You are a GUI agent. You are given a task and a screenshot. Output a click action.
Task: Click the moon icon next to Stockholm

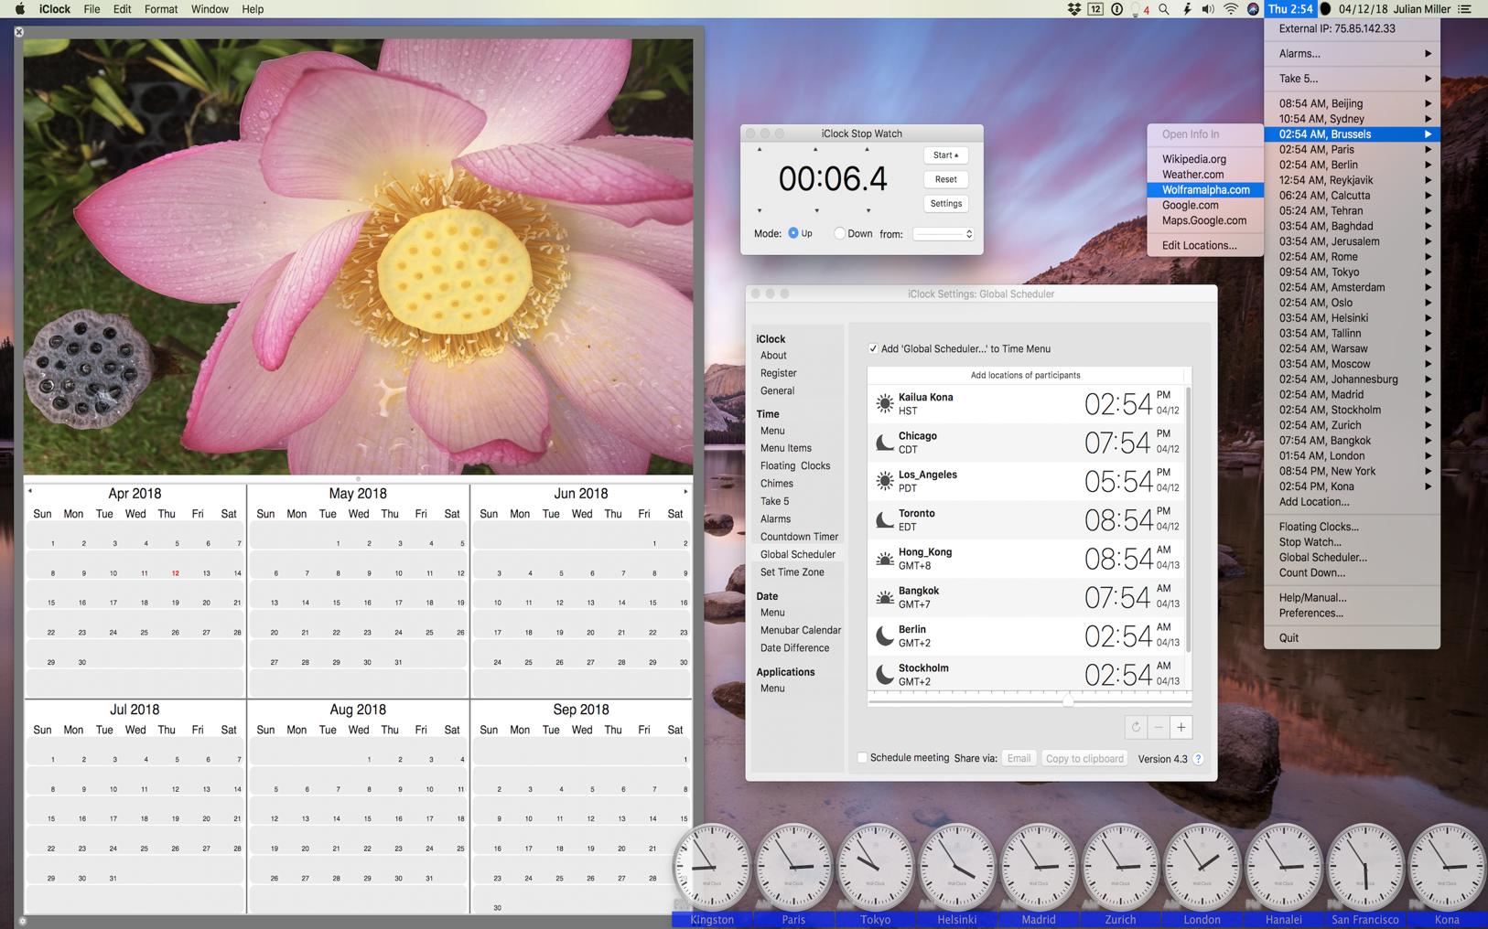click(x=884, y=675)
